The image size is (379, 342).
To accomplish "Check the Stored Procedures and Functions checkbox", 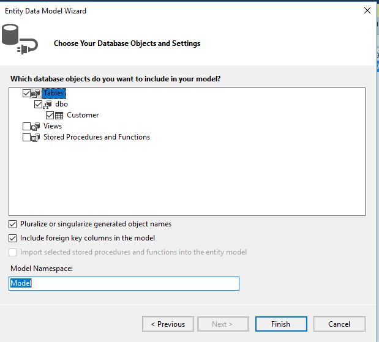I will [26, 138].
